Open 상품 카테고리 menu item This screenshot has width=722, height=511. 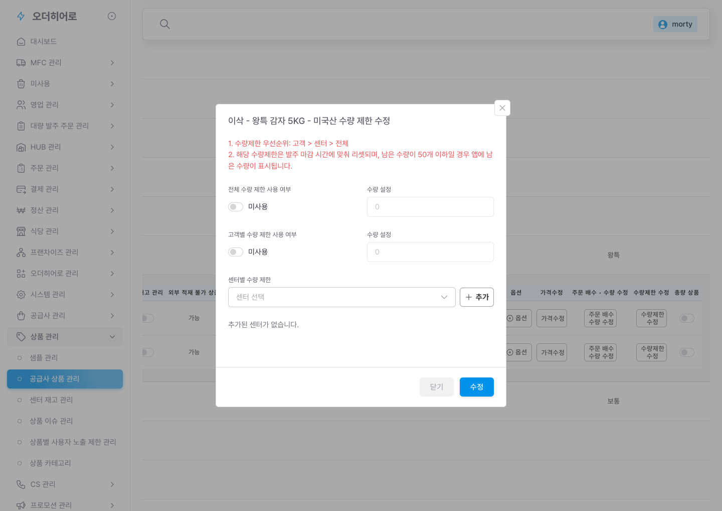tap(65, 463)
